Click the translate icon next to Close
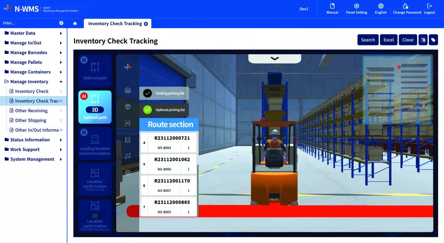This screenshot has width=444, height=243. pos(423,40)
